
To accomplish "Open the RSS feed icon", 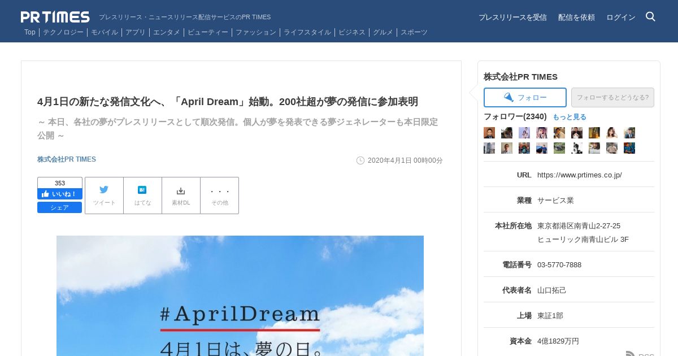I will point(631,354).
